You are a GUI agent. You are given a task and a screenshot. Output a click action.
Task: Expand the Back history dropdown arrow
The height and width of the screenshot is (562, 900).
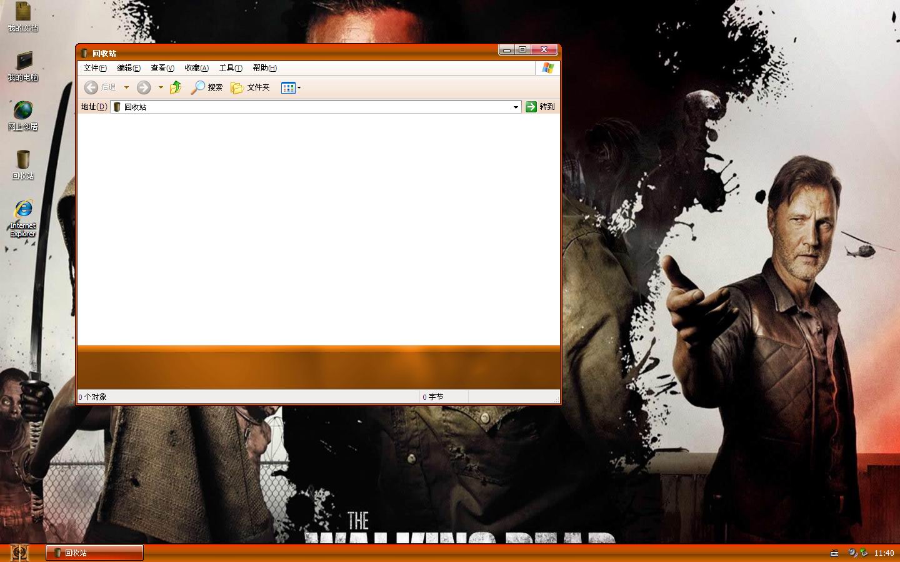pos(126,87)
